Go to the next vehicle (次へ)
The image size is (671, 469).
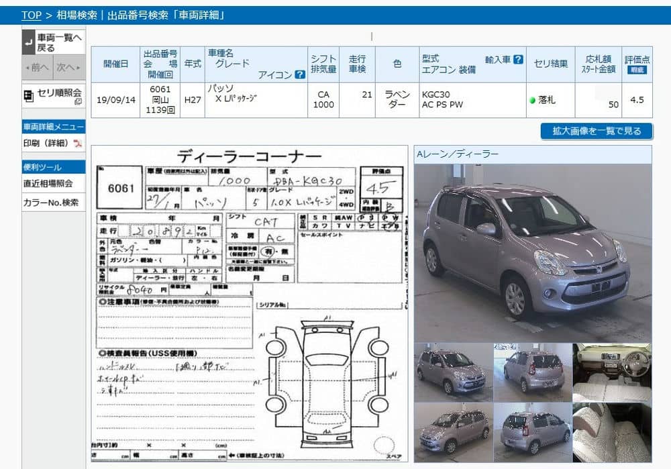pyautogui.click(x=69, y=67)
